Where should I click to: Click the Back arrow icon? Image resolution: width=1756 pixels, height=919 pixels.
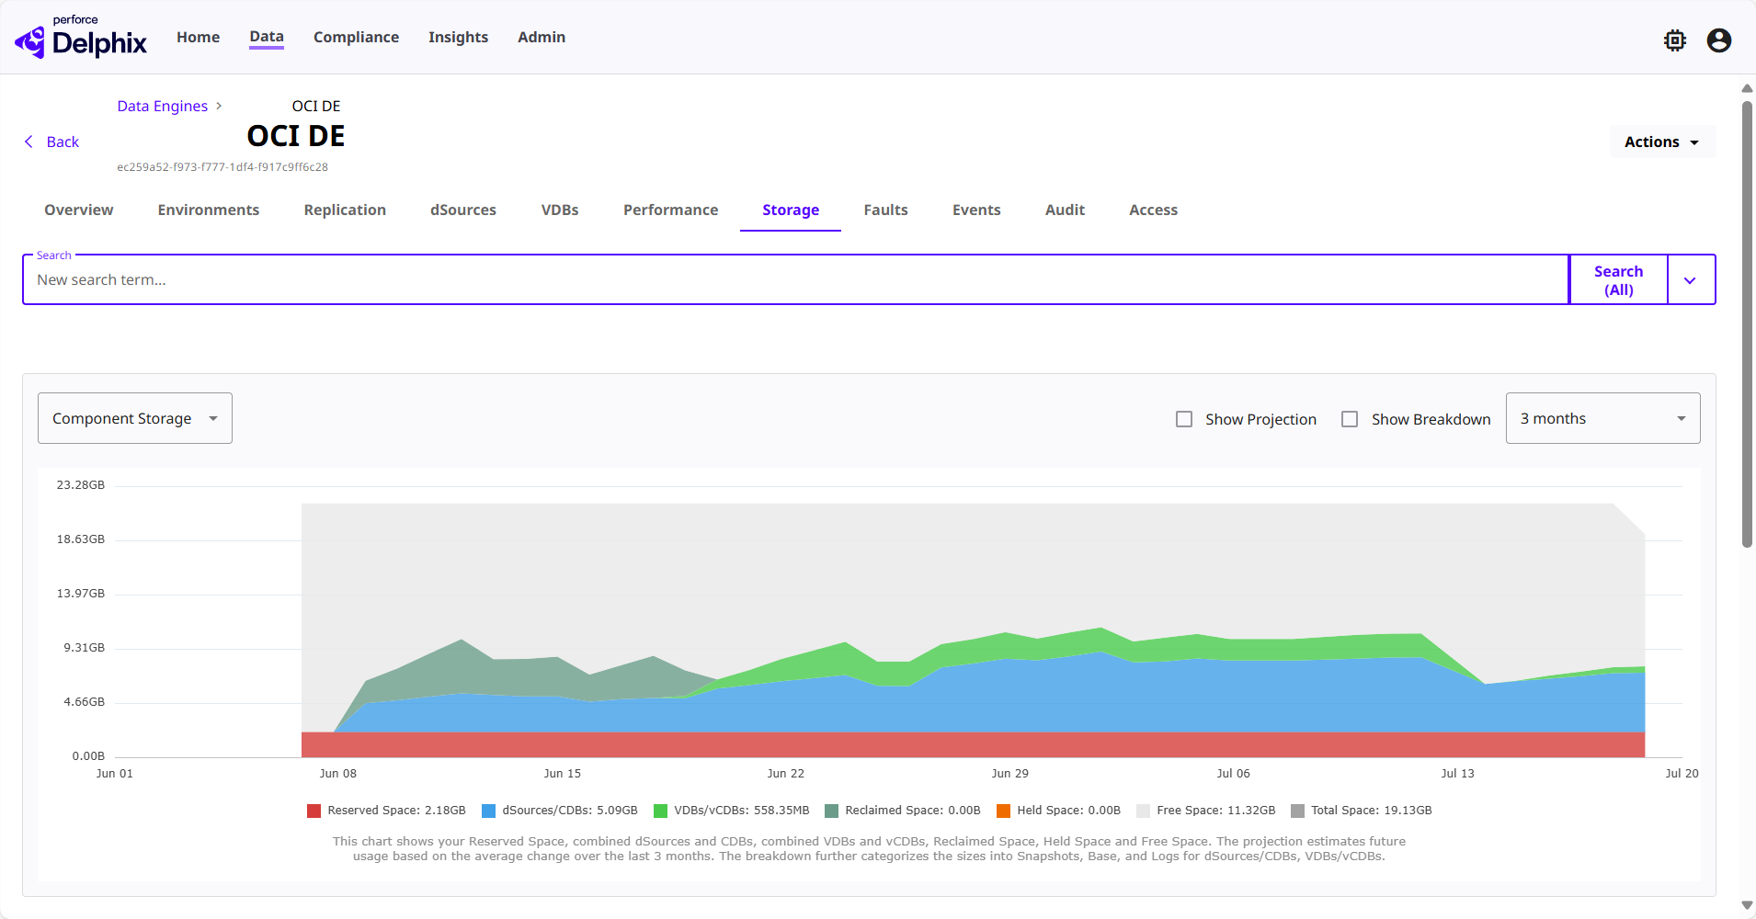[29, 142]
